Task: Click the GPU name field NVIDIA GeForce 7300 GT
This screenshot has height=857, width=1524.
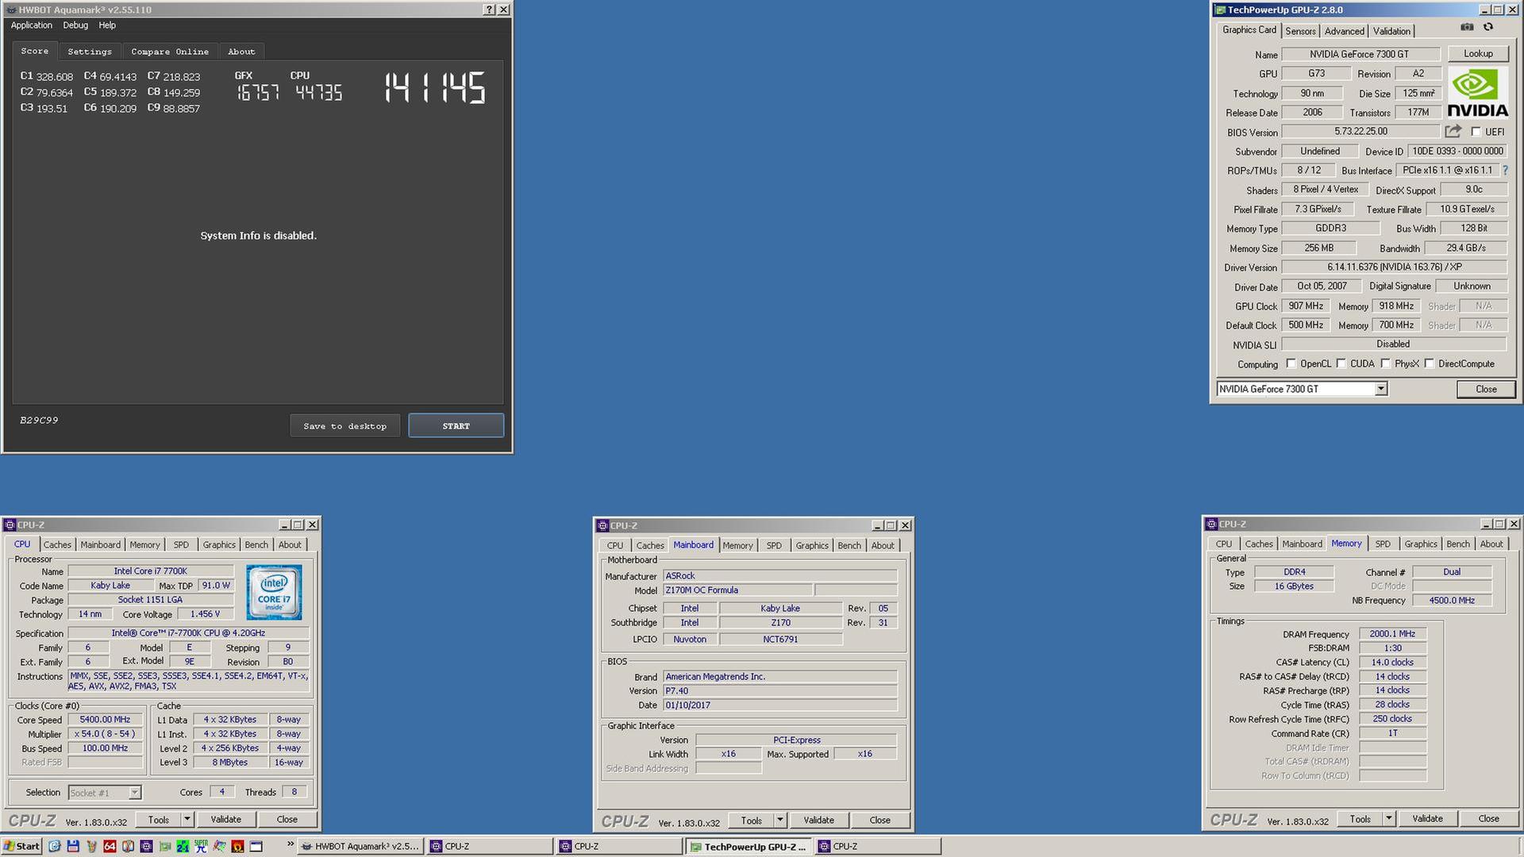Action: pos(1360,54)
